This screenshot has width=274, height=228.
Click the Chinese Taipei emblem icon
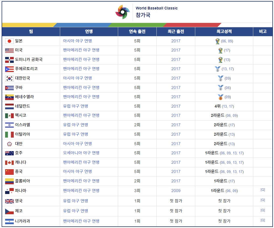[x=9, y=144]
